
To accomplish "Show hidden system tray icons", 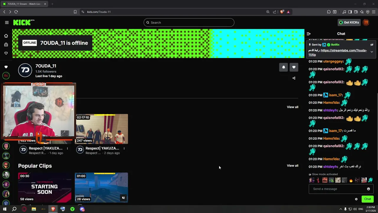I will [x=340, y=209].
